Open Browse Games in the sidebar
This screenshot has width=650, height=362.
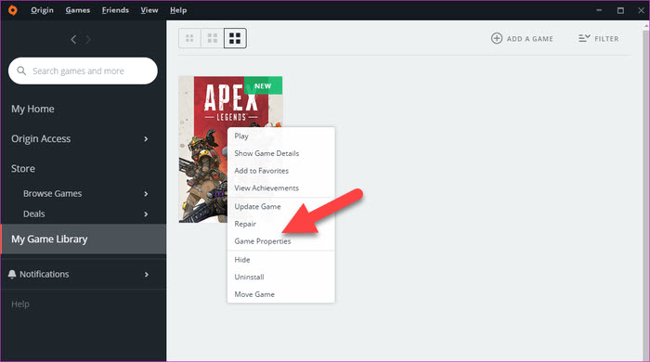click(53, 193)
